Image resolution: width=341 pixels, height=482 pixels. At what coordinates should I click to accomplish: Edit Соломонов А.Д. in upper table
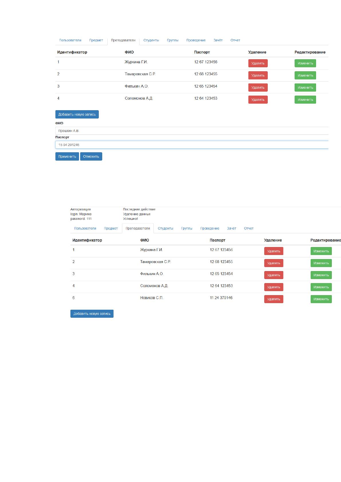click(x=305, y=100)
